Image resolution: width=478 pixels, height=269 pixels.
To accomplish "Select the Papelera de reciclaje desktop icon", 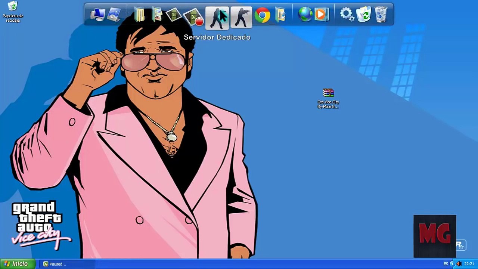I will point(13,12).
